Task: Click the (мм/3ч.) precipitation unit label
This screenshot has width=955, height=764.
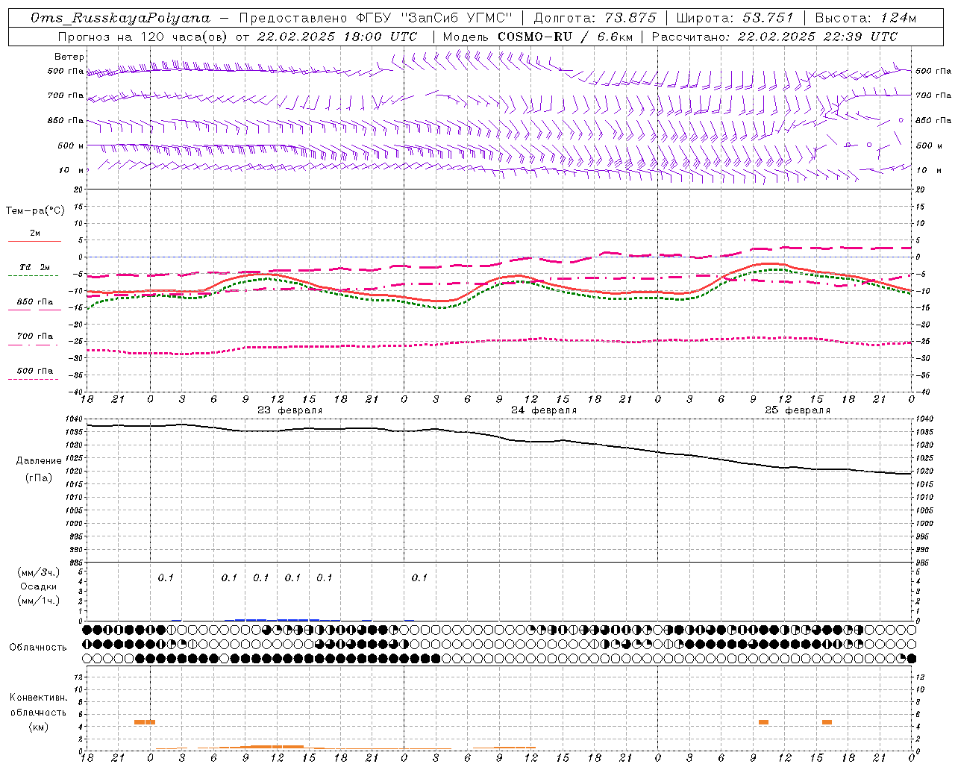Action: click(39, 572)
